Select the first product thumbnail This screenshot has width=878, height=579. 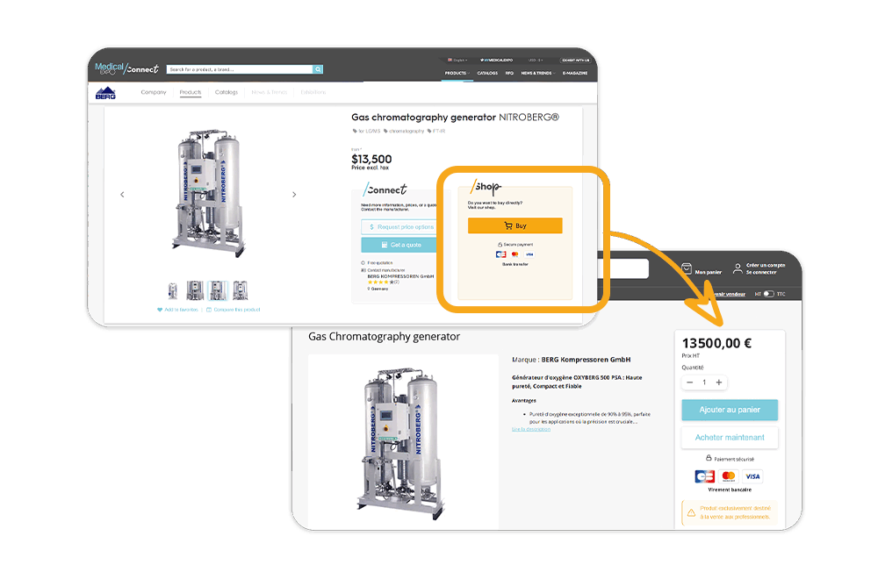(x=172, y=291)
